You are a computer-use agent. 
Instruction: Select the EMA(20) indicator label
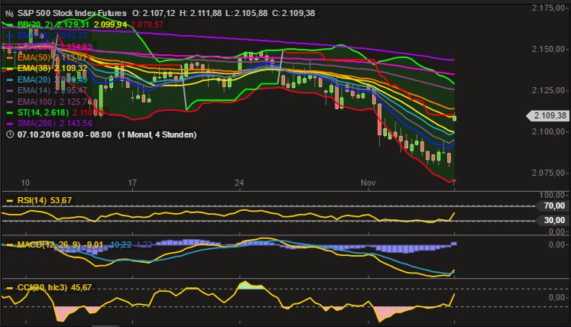pos(34,79)
